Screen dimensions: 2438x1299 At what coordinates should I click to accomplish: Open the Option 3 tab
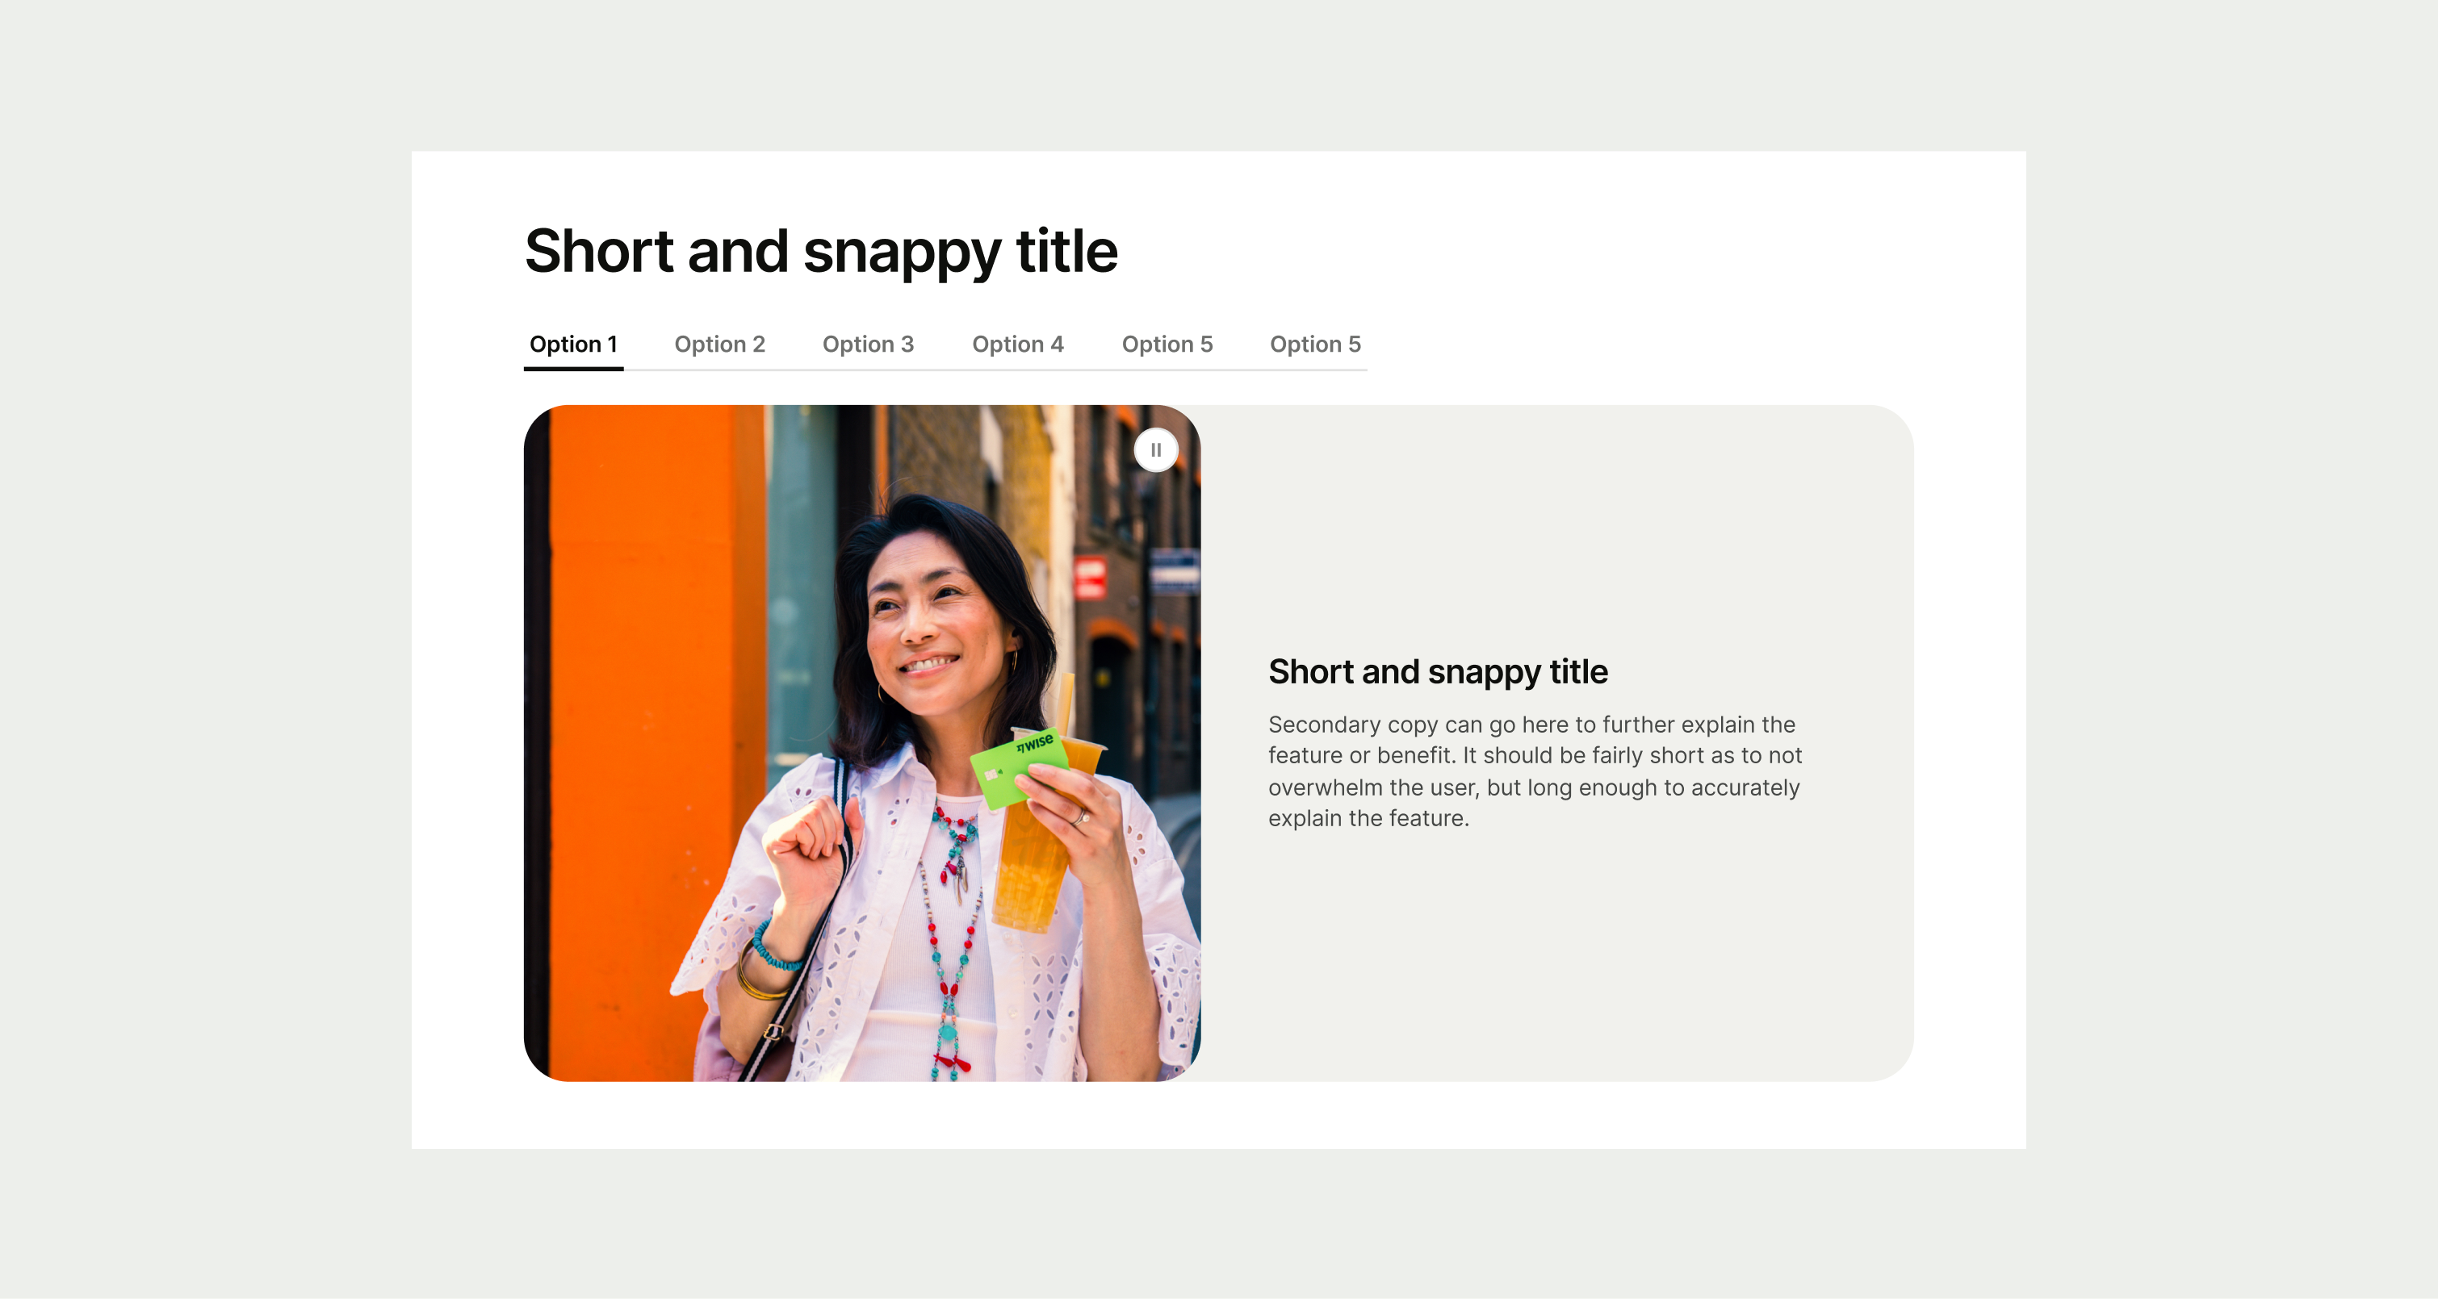click(x=868, y=345)
